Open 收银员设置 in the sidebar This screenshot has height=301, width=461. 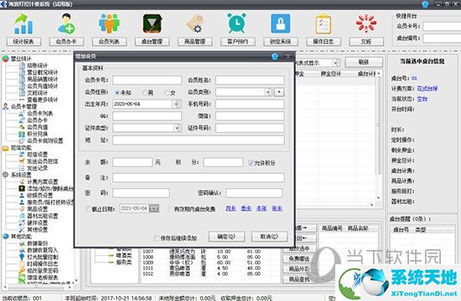40,196
